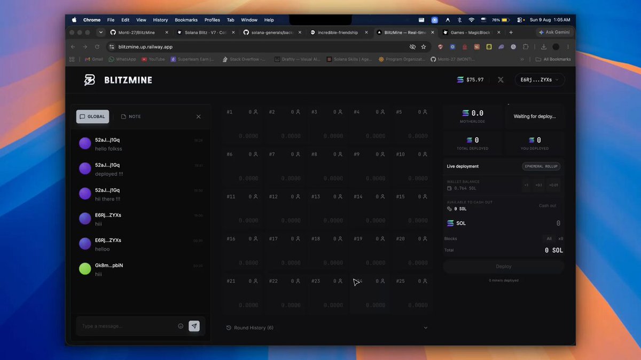641x360 pixels.
Task: Click the disabled Deploy button
Action: tap(503, 266)
